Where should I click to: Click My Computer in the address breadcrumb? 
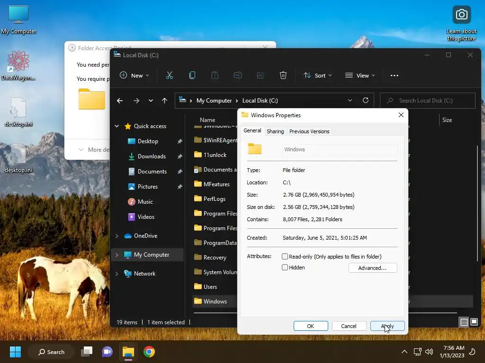[x=214, y=101]
